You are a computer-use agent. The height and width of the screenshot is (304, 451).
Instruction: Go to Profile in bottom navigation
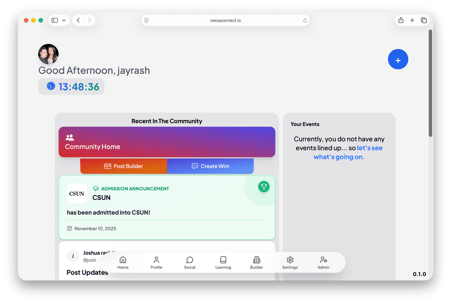click(x=156, y=263)
